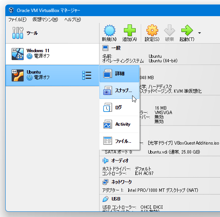Click the デフォルト host driver value
This screenshot has width=220, height=217.
pyautogui.click(x=143, y=169)
